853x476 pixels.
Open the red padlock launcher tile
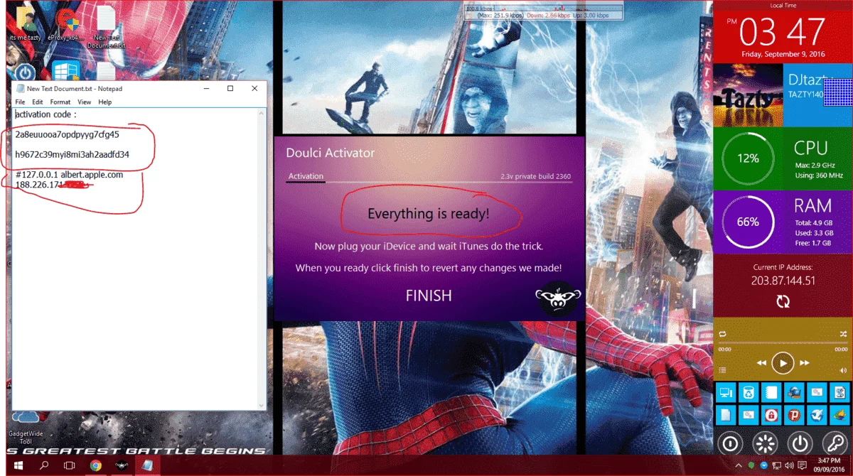771,415
